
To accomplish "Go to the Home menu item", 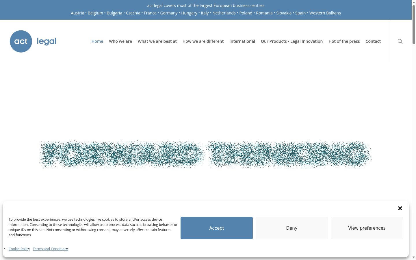I will tap(97, 41).
